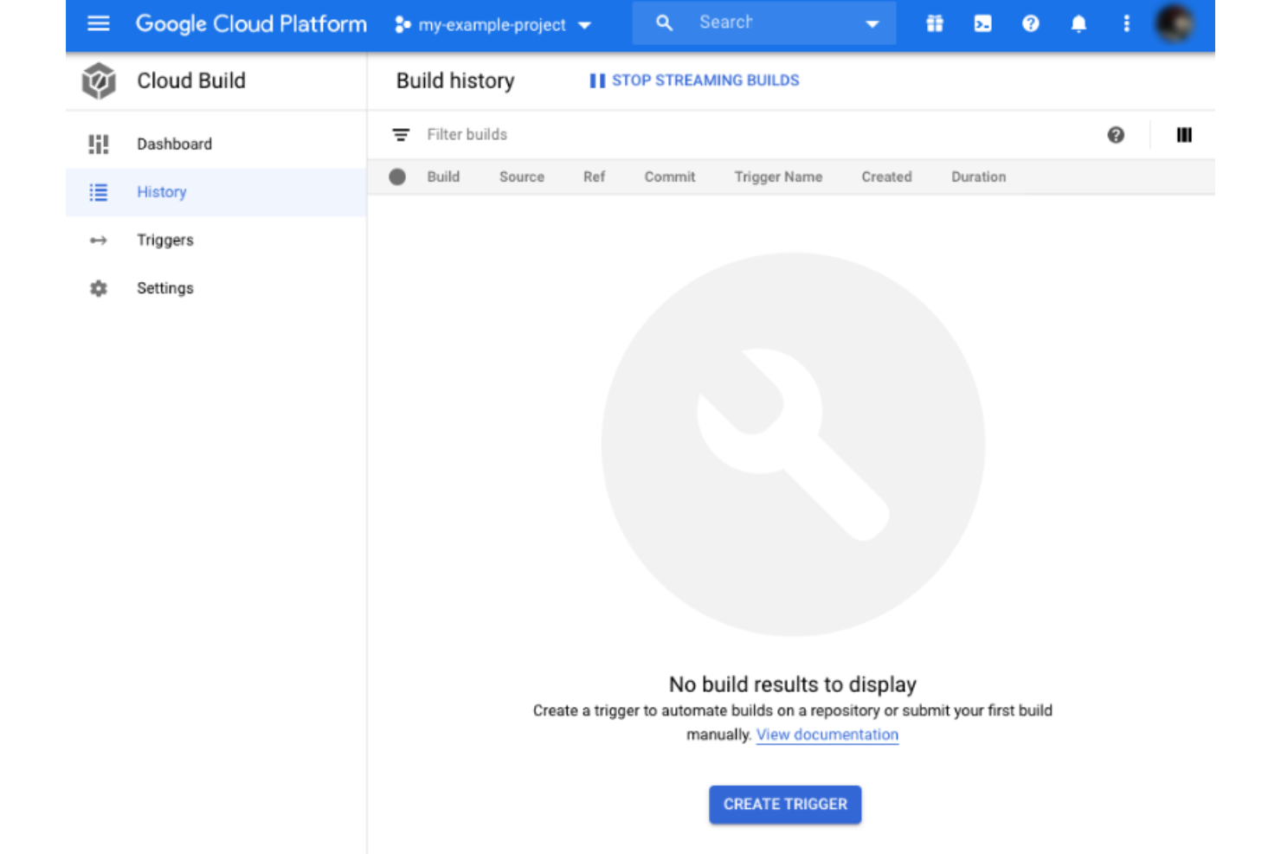Expand the search bar dropdown arrow
1281x854 pixels.
click(872, 24)
